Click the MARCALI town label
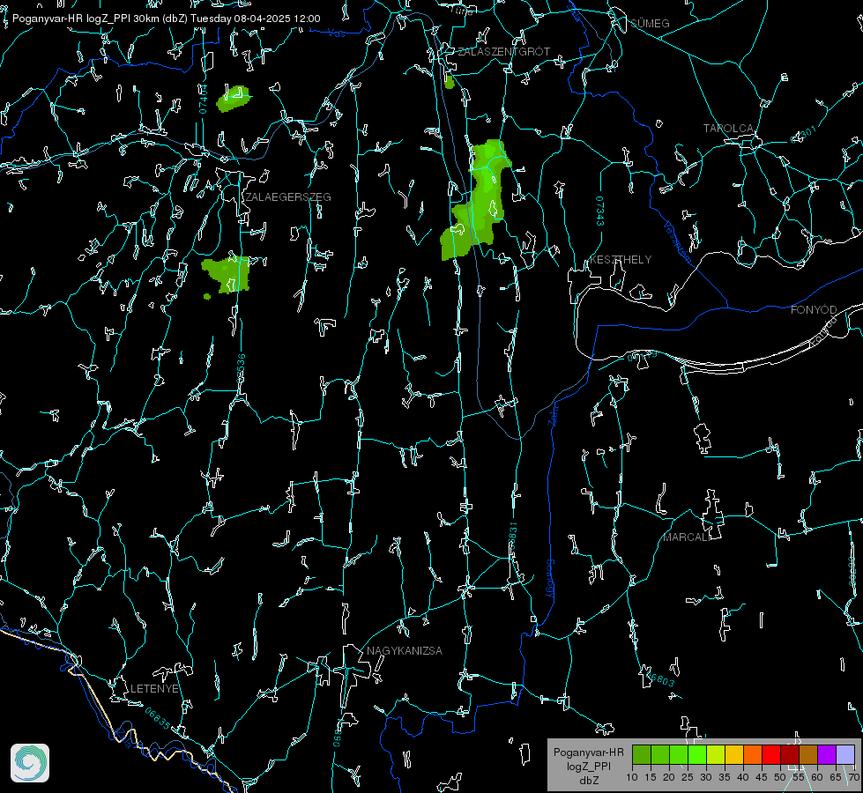863x793 pixels. click(687, 537)
